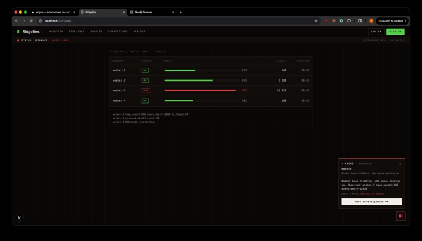This screenshot has height=241, width=422.
Task: Open the tab search/media panel icon
Action: 360,21
